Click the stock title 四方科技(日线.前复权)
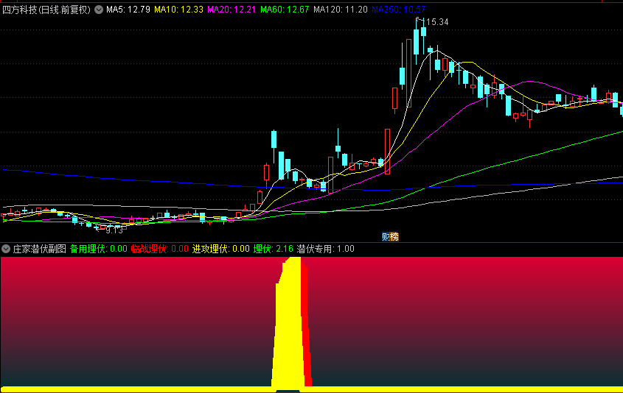Viewport: 623px width, 393px height. pos(46,10)
